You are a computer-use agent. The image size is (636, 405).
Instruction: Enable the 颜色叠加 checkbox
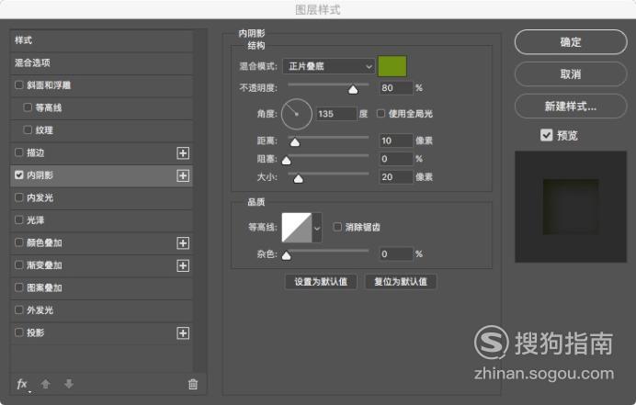18,242
